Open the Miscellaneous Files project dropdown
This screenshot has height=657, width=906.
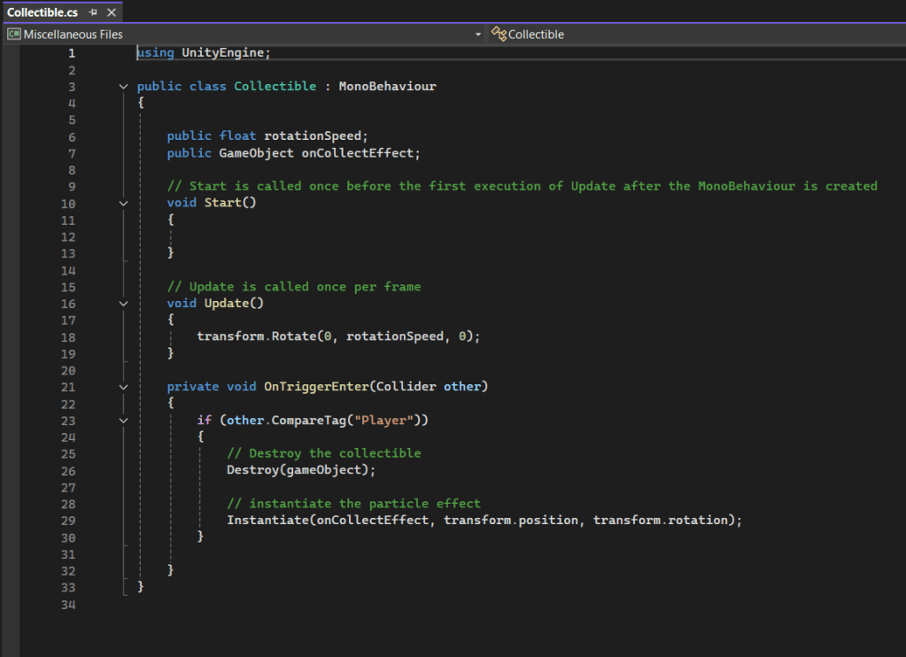point(478,35)
